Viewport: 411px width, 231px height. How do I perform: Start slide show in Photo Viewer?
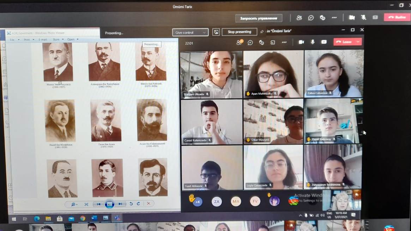coord(110,204)
